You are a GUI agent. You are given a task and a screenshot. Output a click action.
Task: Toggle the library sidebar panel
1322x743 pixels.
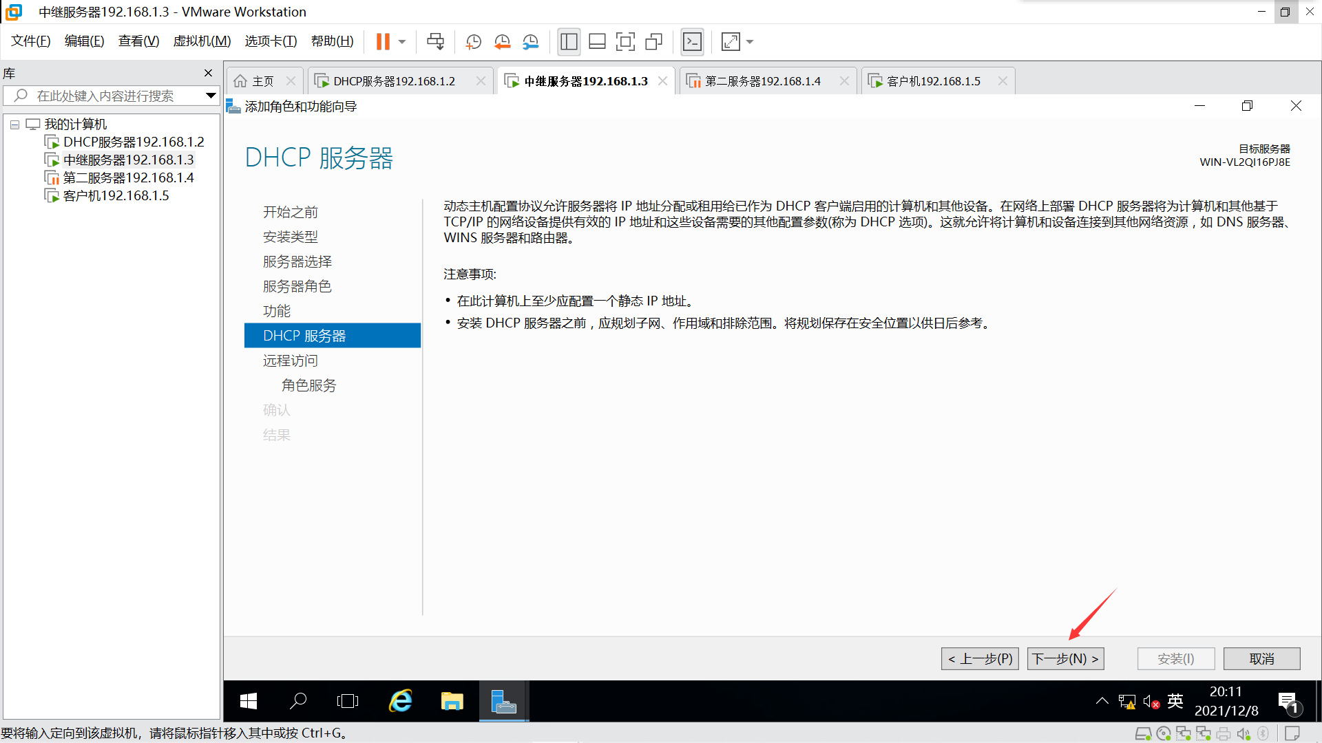pyautogui.click(x=569, y=42)
